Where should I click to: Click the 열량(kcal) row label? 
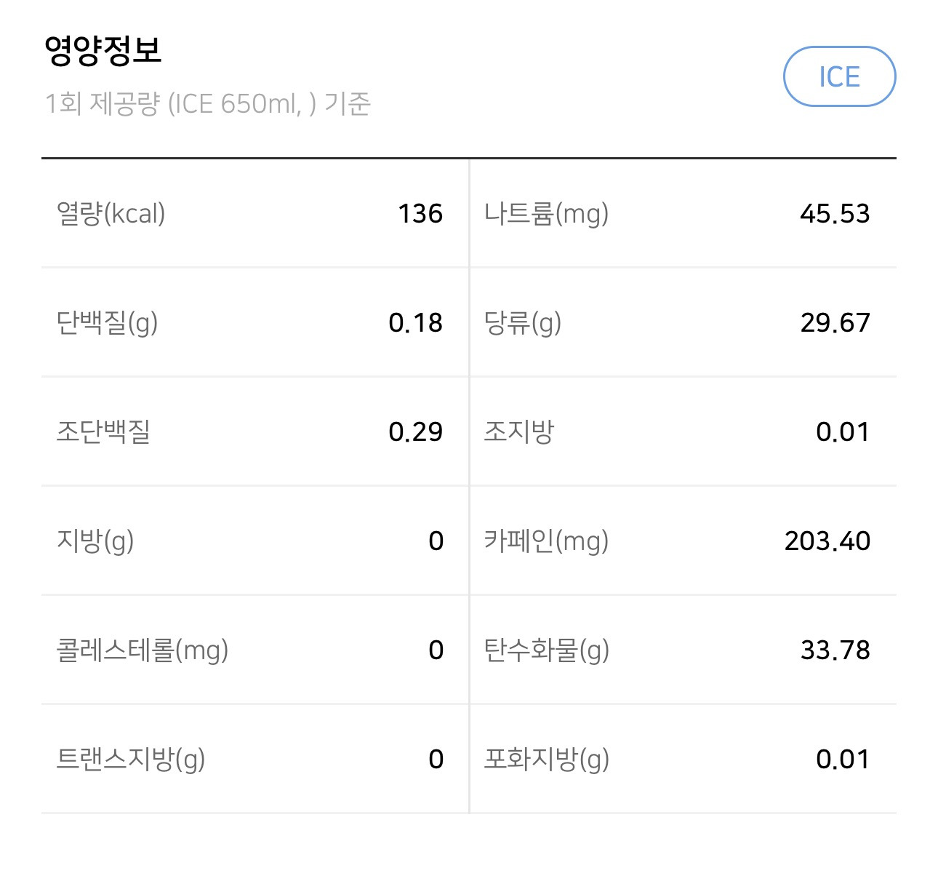coord(111,214)
